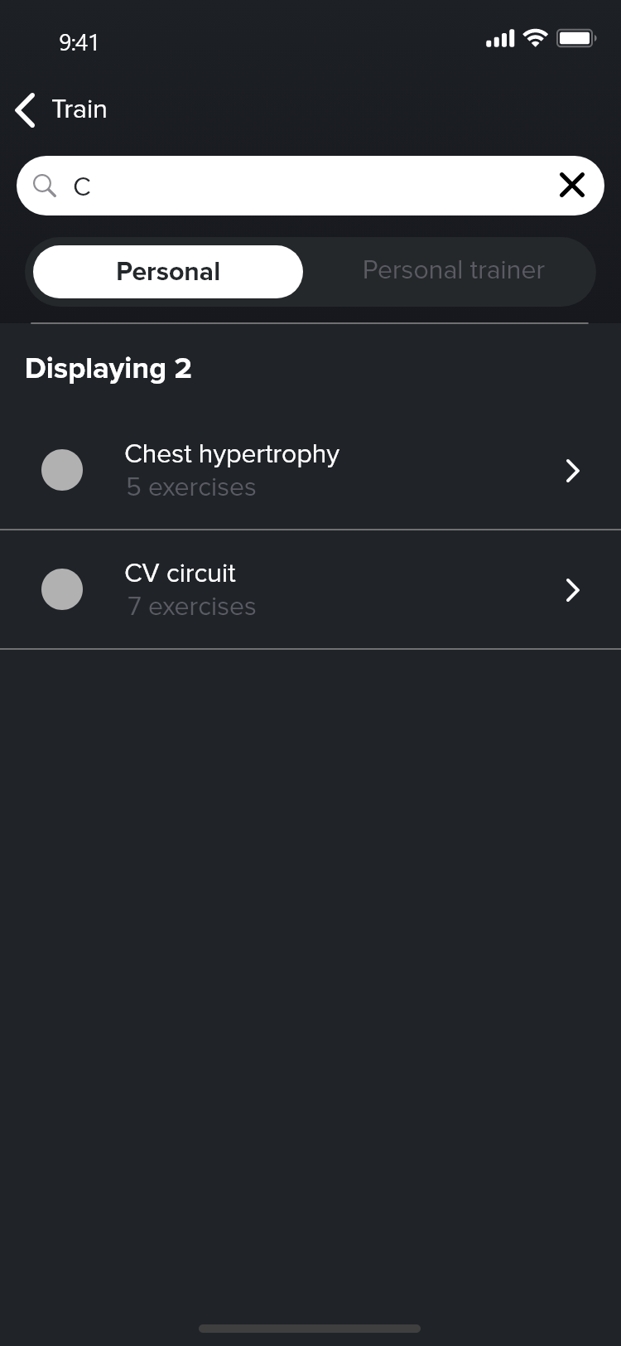The image size is (621, 1346).
Task: Tap the 7 exercises subtitle
Action: (x=191, y=607)
